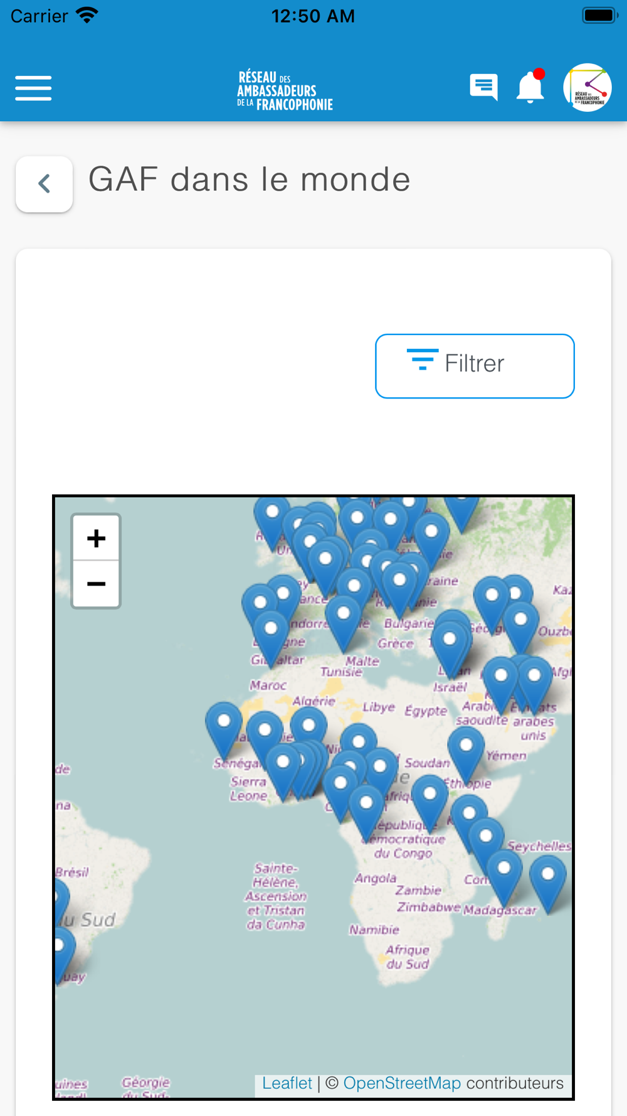Click the 'Seychelles' map label

539,846
